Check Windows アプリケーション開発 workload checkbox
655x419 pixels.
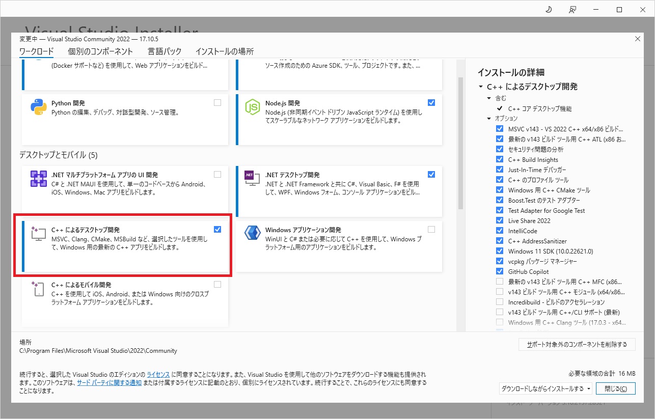tap(431, 229)
